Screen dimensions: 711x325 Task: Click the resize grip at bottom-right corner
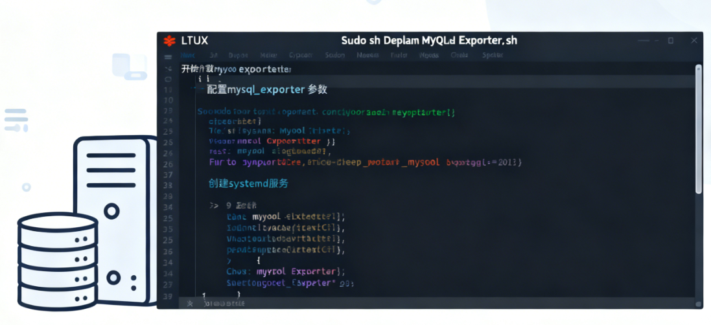pos(698,303)
